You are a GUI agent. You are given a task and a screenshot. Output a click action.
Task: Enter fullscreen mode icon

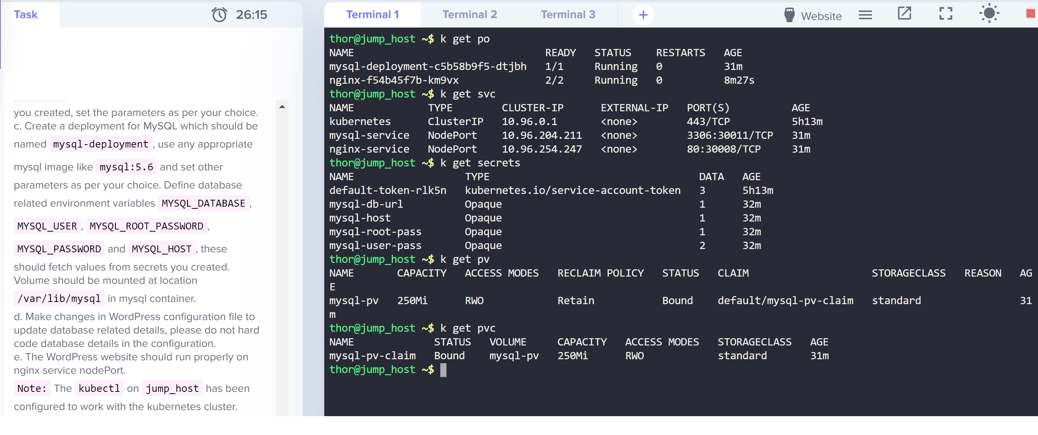point(945,14)
